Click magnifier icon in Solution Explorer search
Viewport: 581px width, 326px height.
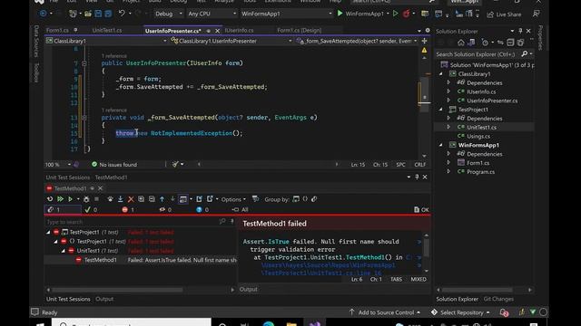525,54
